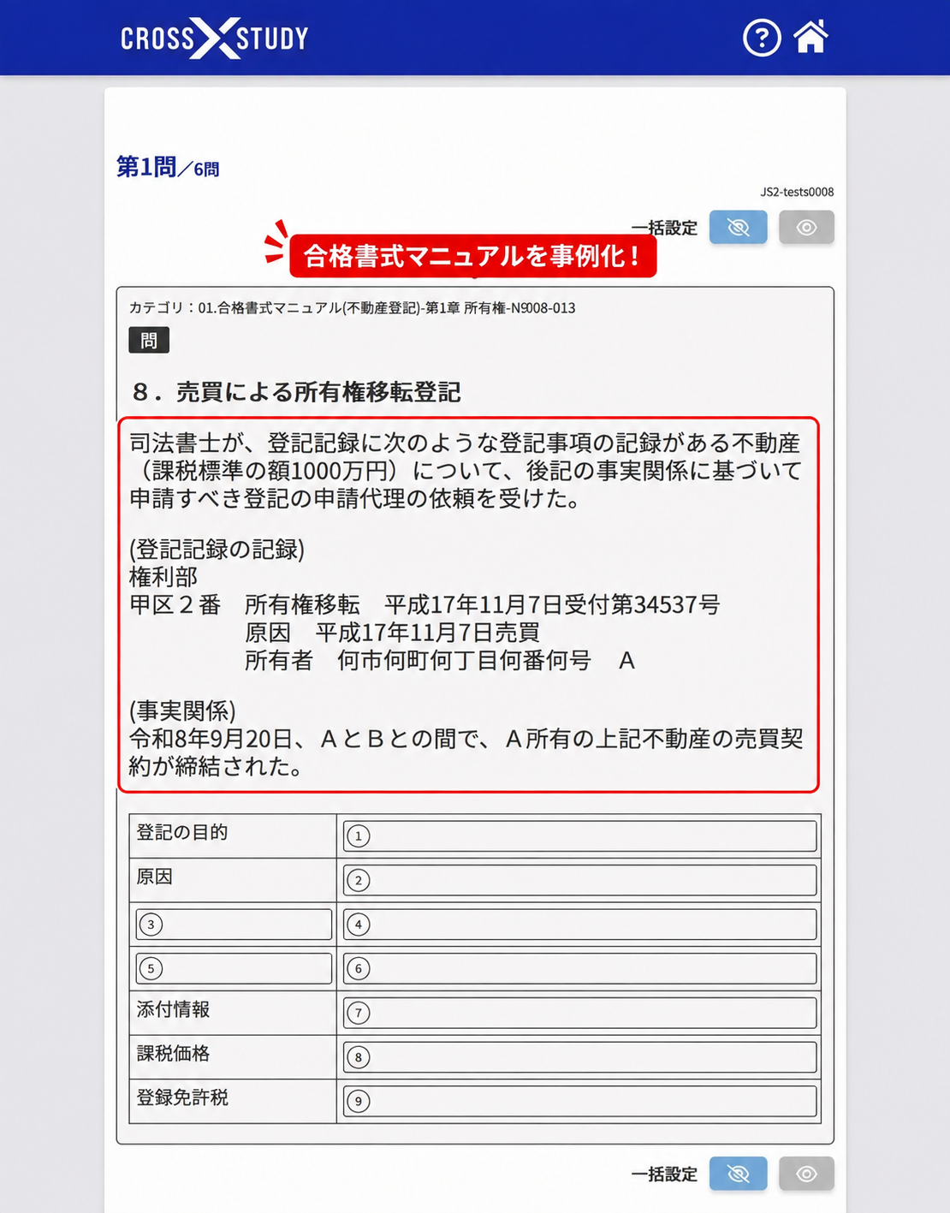950x1213 pixels.
Task: Reveal answer field 7 for 添付情報
Action: tap(579, 1013)
